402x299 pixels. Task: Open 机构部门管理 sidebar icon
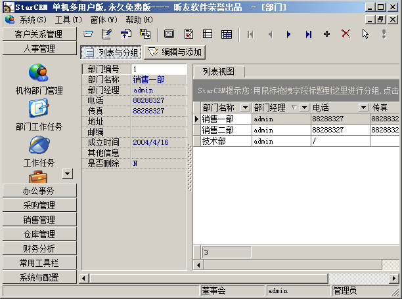39,72
